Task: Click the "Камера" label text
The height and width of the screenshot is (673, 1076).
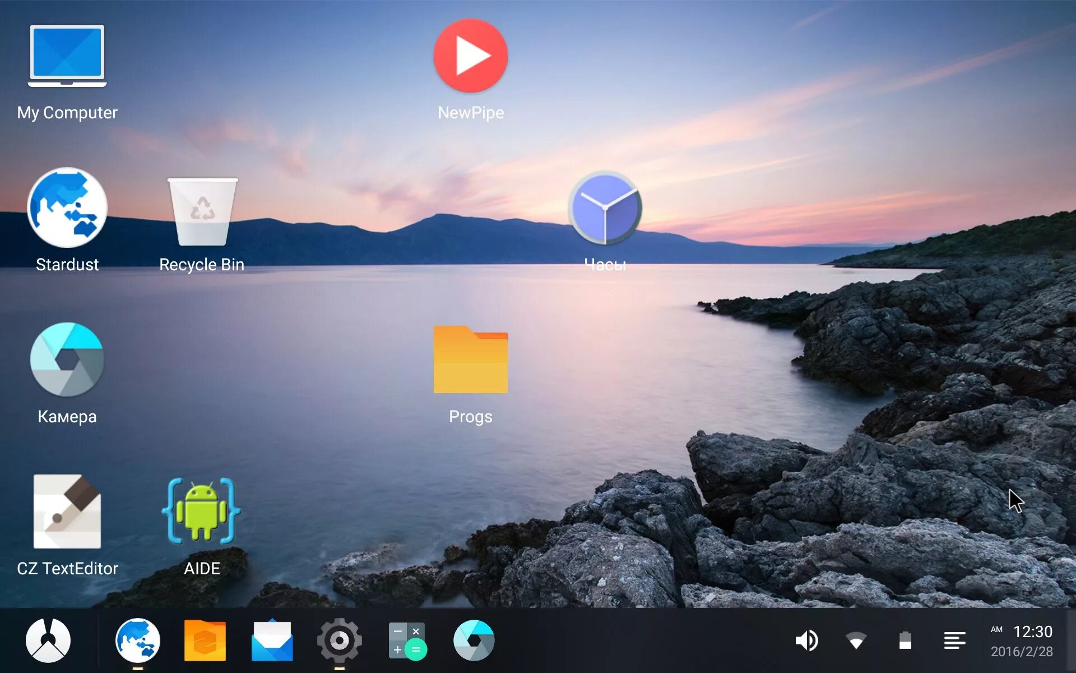Action: tap(67, 417)
